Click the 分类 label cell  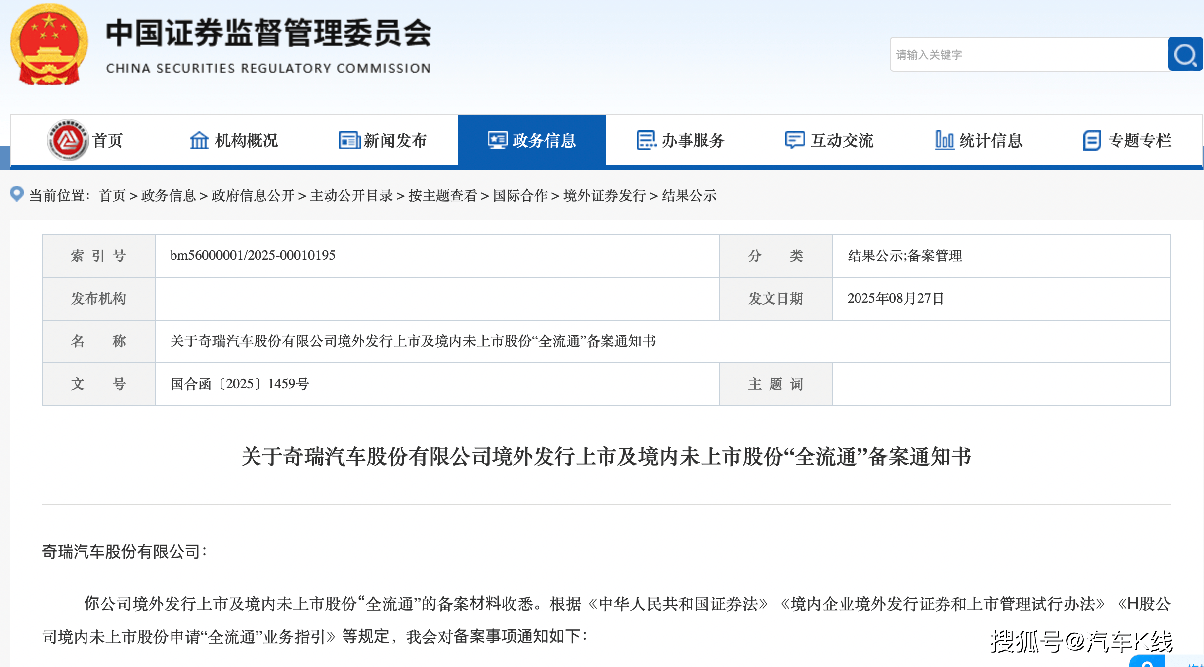click(x=775, y=255)
